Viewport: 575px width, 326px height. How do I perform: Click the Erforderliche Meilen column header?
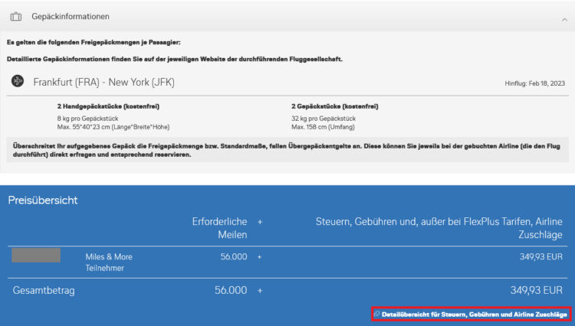[219, 228]
